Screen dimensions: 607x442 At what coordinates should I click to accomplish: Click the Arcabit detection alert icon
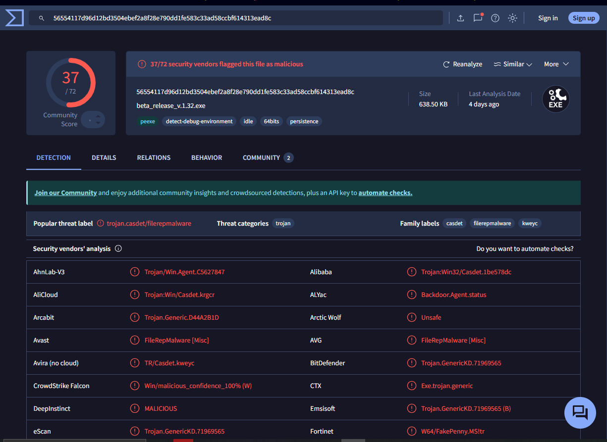pos(134,317)
